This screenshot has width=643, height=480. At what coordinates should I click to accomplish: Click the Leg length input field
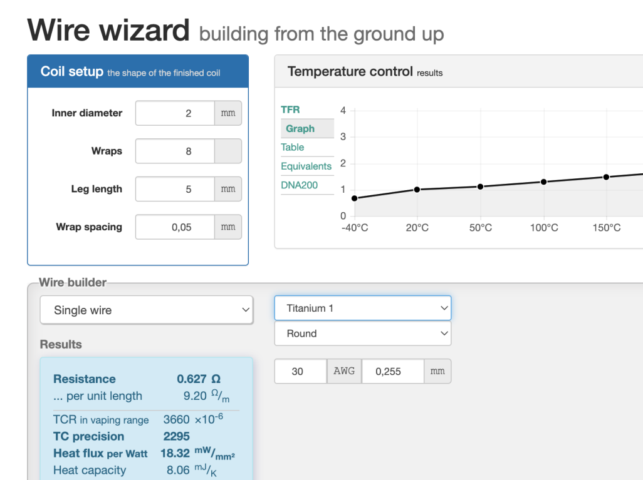(175, 189)
